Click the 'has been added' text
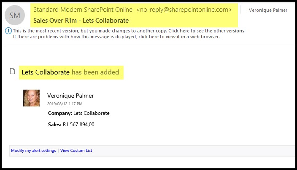The height and width of the screenshot is (170, 297). click(95, 72)
